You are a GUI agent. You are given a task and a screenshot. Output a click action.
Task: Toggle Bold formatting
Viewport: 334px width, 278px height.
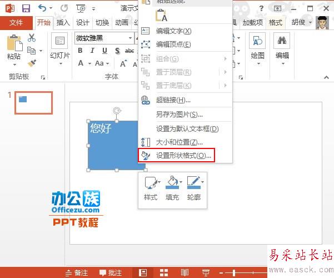coord(80,51)
